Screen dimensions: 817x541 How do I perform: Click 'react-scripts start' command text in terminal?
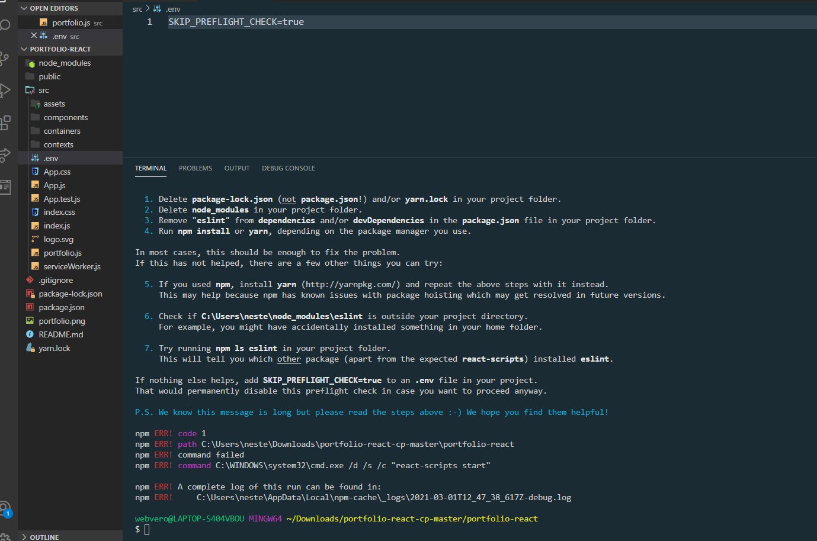point(441,465)
